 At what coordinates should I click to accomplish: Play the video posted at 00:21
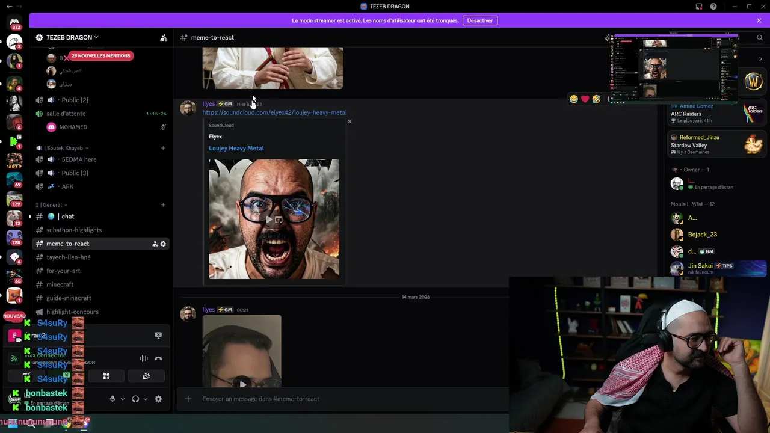tap(242, 384)
